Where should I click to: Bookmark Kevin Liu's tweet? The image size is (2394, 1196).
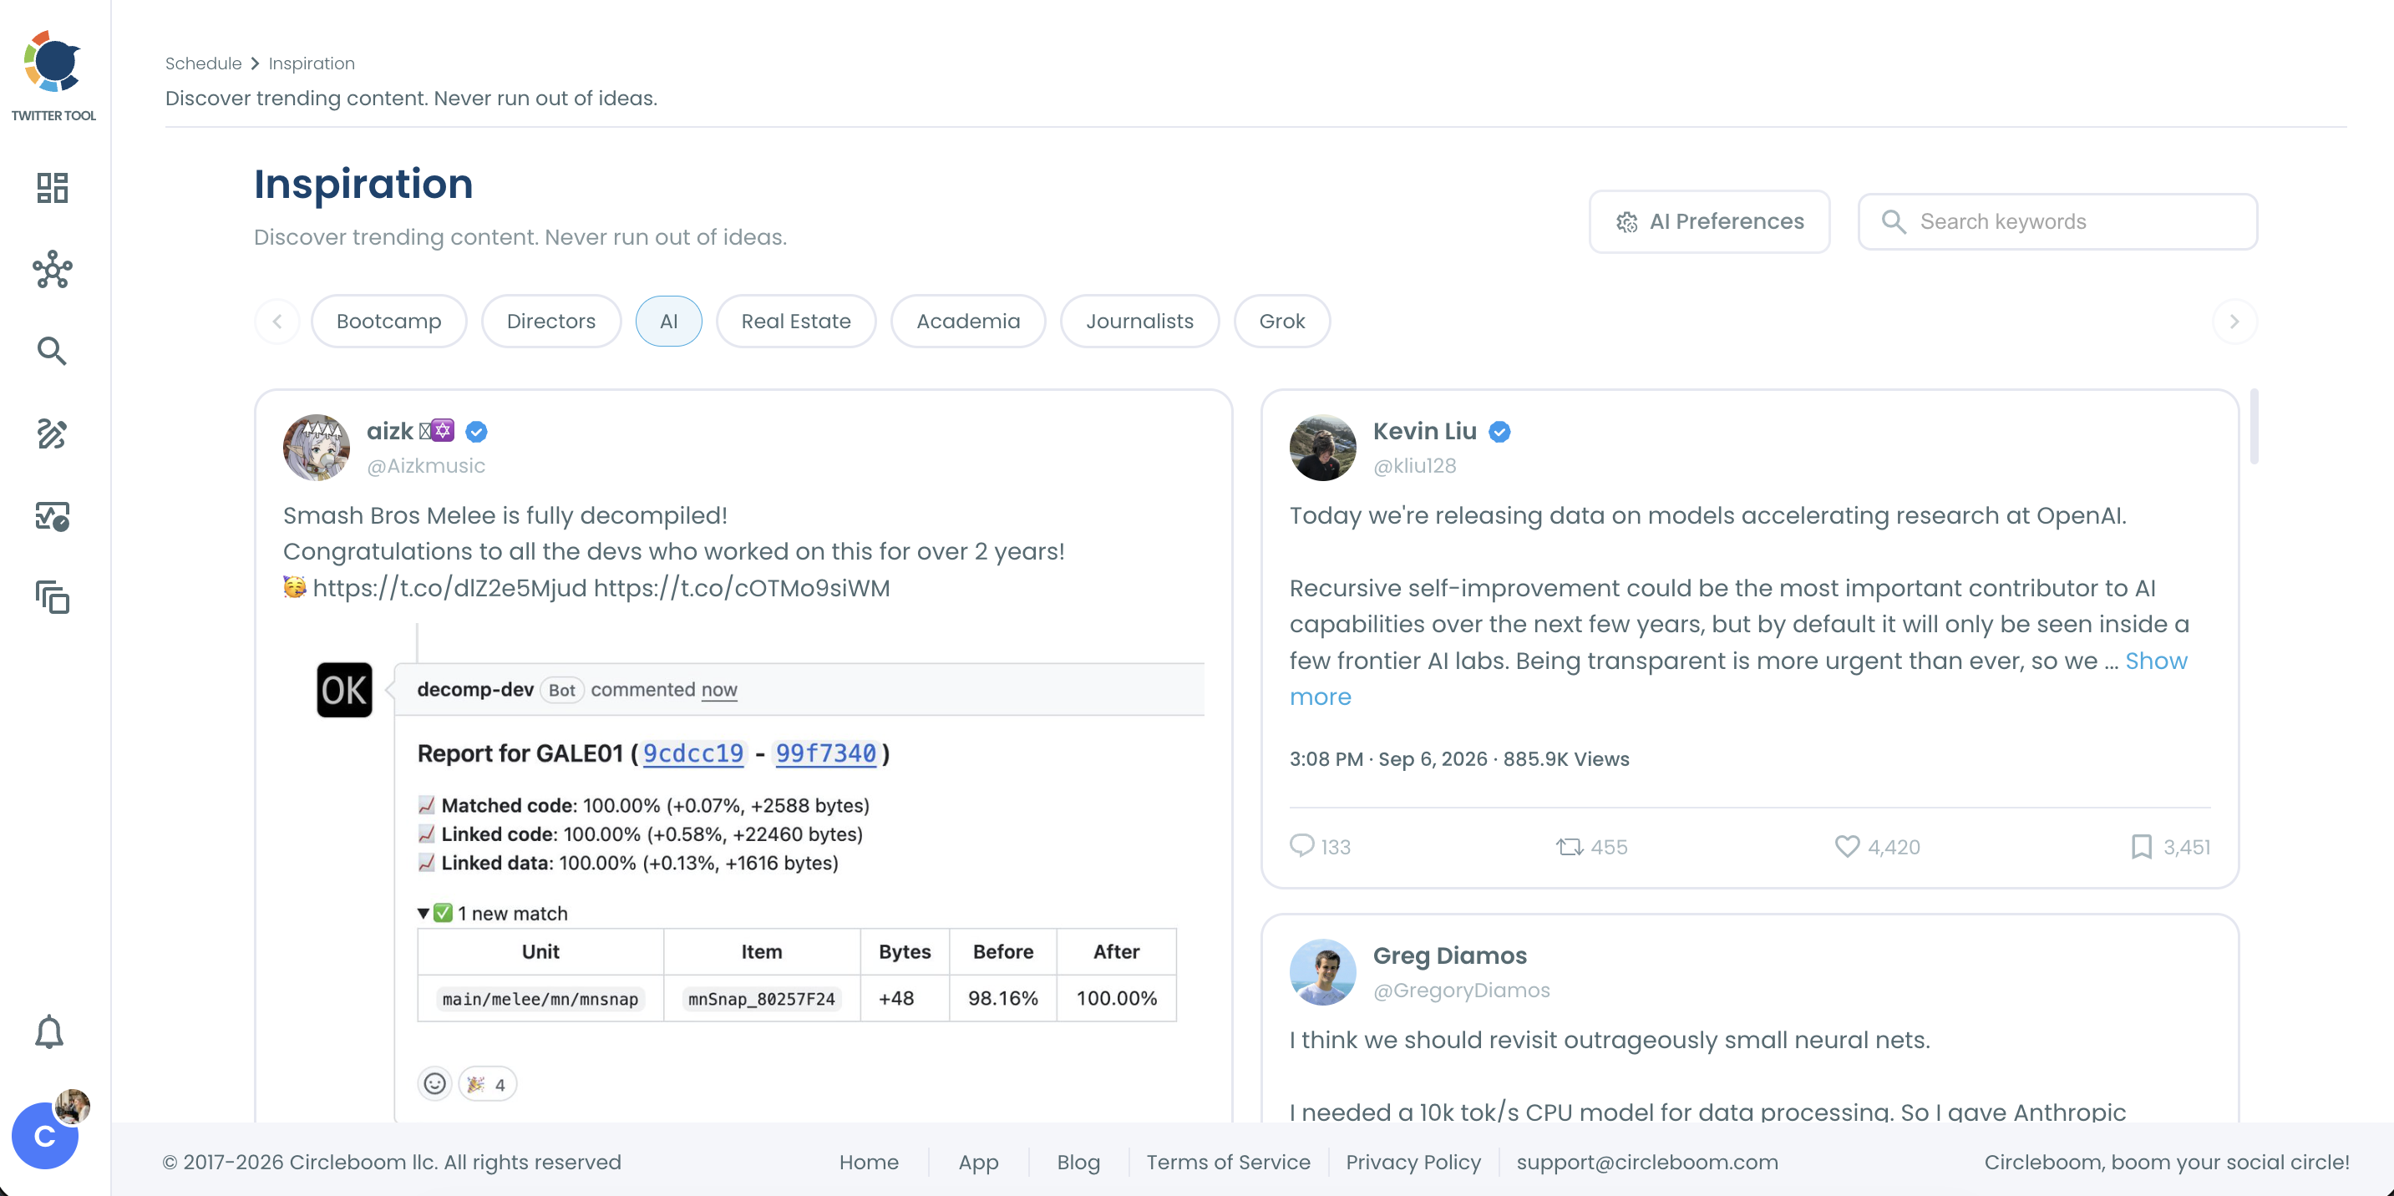tap(2141, 847)
